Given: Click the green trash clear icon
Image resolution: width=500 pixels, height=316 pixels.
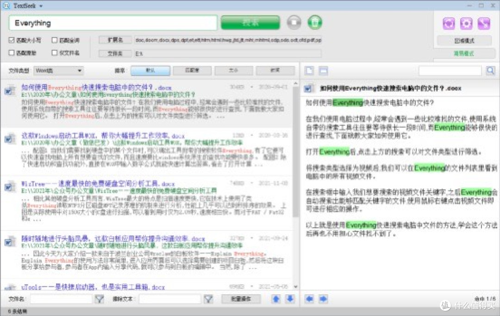Looking at the screenshot, I should click(315, 23).
